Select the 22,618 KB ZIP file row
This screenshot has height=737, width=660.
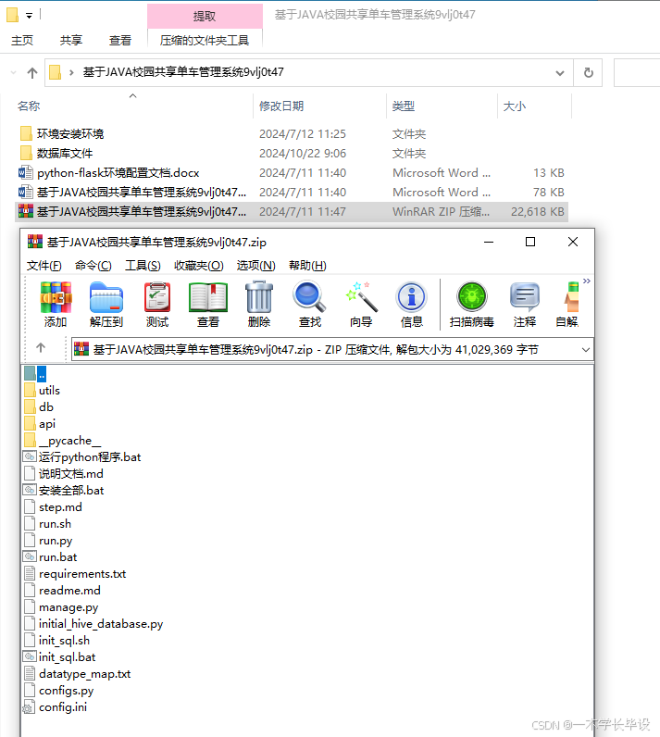click(292, 212)
